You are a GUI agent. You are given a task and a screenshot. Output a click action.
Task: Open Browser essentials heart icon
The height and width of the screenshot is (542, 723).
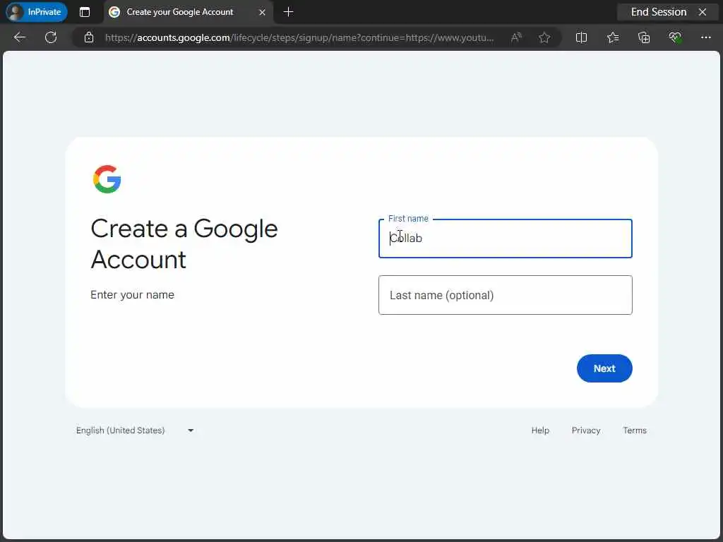point(675,37)
